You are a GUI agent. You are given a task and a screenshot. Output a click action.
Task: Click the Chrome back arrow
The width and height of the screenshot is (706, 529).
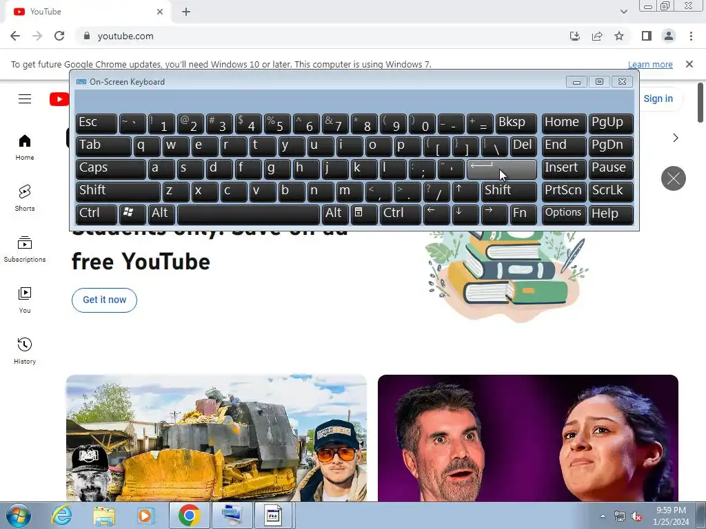(x=15, y=36)
